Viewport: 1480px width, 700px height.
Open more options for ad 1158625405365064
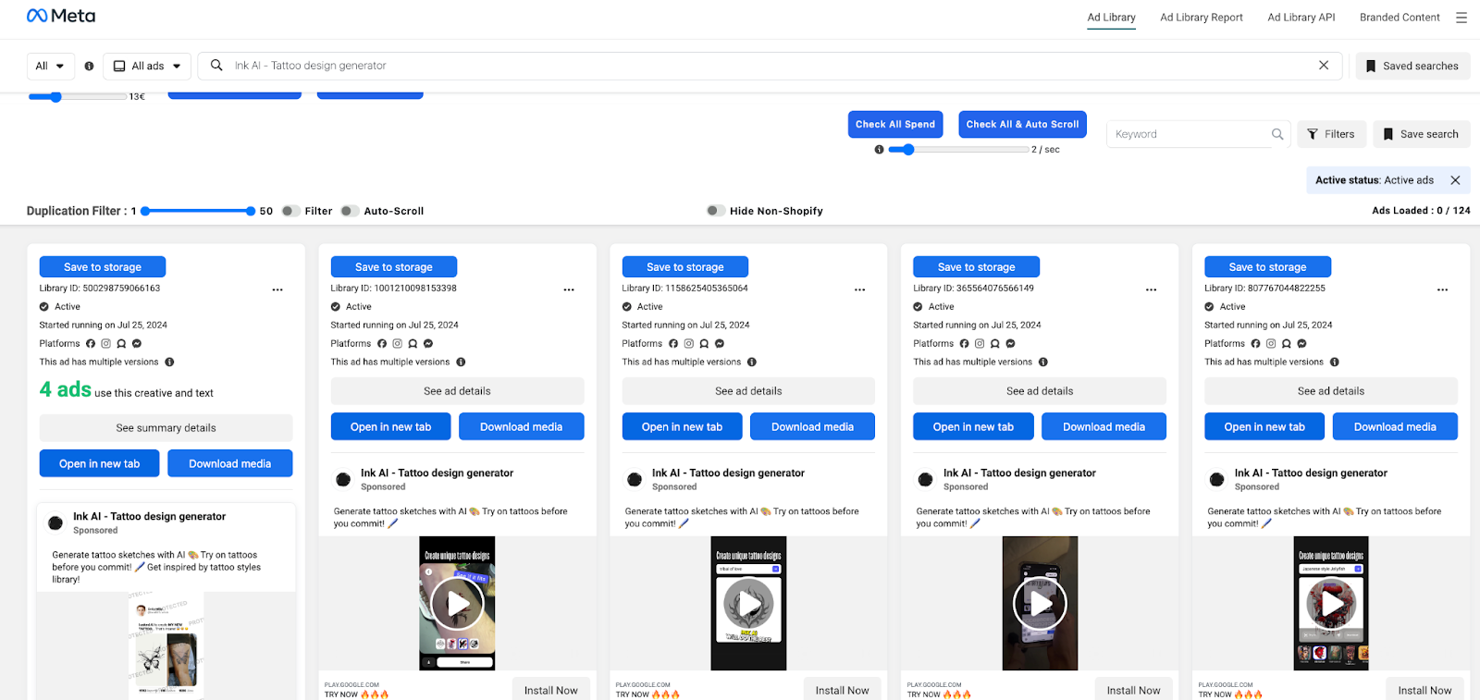point(860,290)
